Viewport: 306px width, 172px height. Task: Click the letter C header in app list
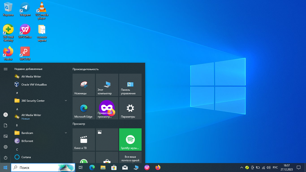click(17, 149)
